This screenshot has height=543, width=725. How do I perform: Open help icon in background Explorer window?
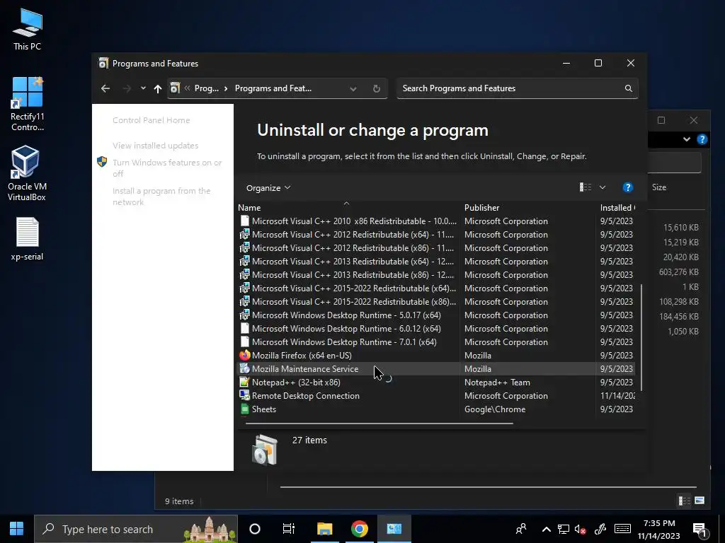702,139
